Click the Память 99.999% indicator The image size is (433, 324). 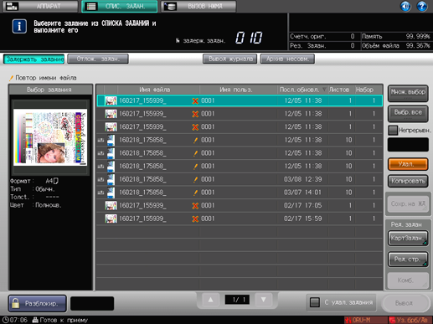(x=395, y=36)
